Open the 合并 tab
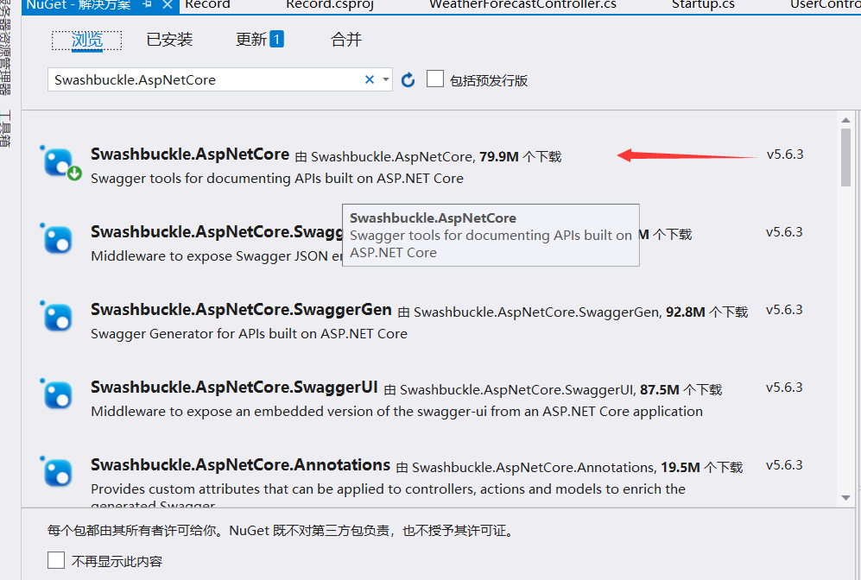The height and width of the screenshot is (580, 861). [x=346, y=40]
